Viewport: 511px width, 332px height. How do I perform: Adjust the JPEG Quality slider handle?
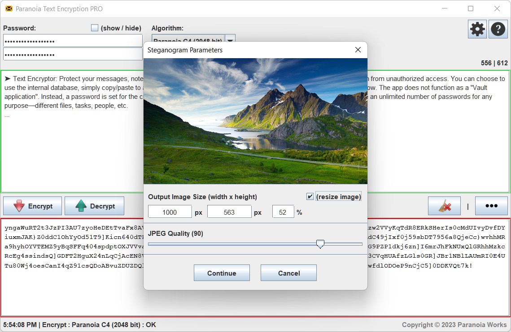click(x=320, y=244)
